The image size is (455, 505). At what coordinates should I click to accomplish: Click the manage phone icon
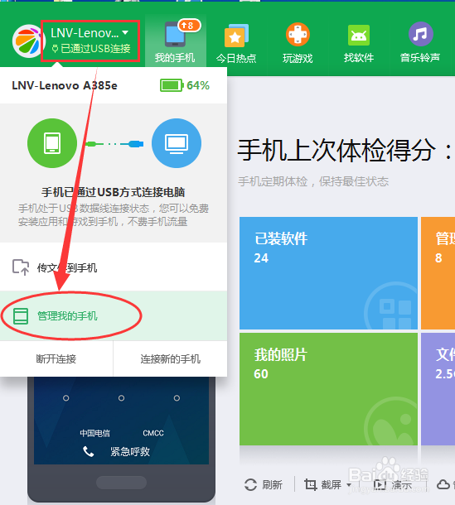[21, 315]
